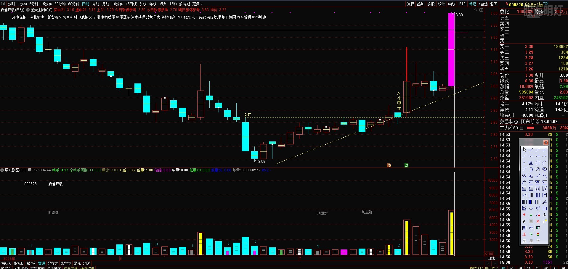This screenshot has height=269, width=568.
Task: Click the 预 marker on chart axis
Action: pyautogui.click(x=389, y=165)
